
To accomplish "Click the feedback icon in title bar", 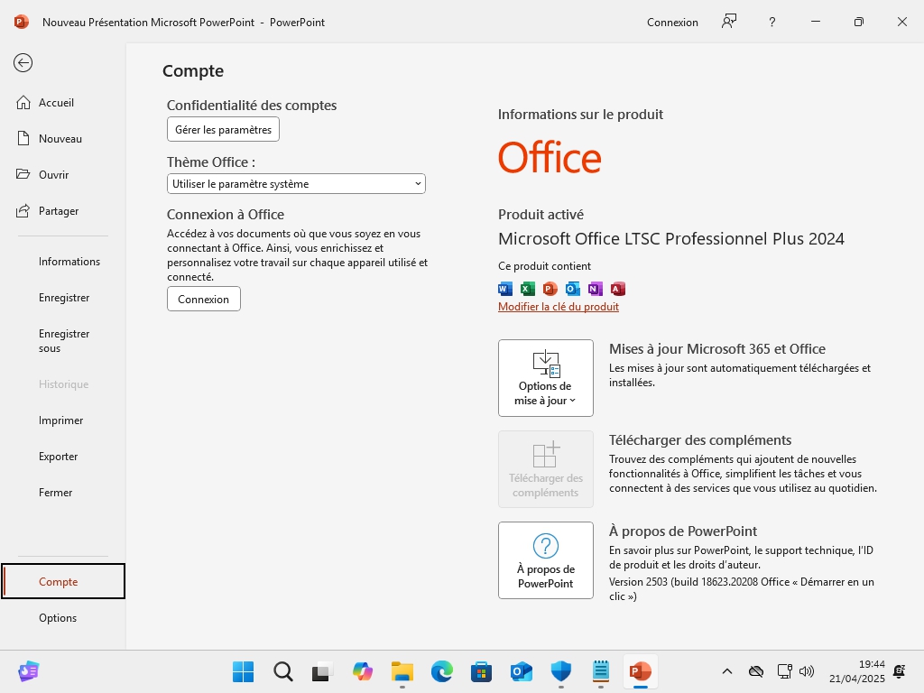I will pos(729,22).
